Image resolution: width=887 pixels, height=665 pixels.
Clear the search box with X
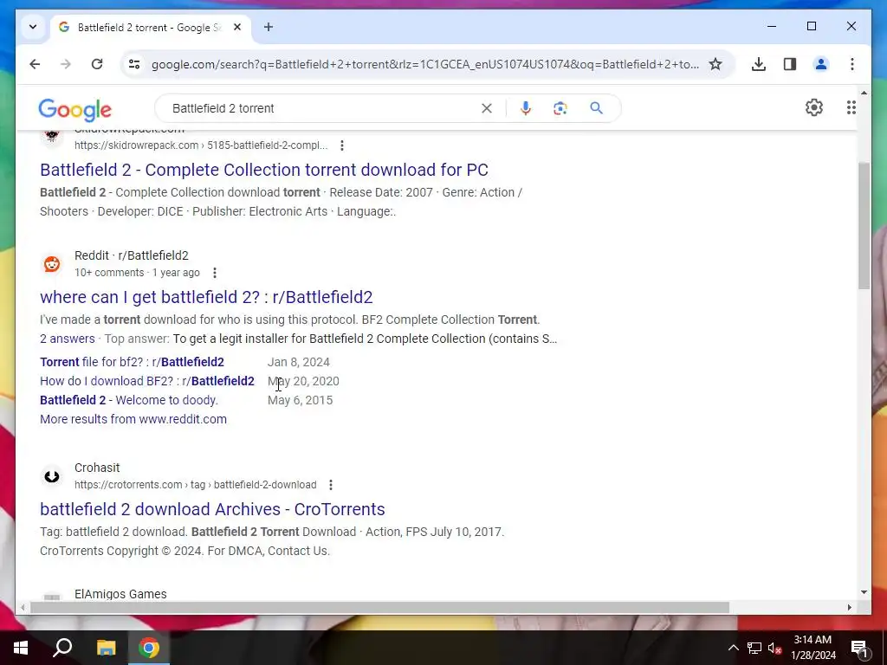[487, 108]
